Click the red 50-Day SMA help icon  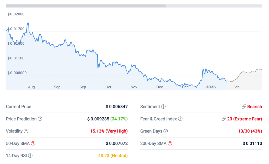pos(33,144)
